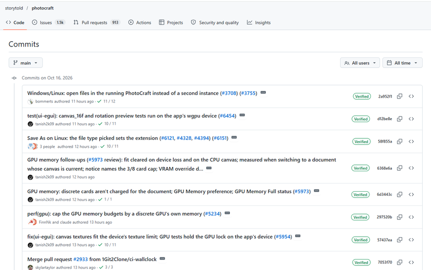Viewport: 431px width, 270px height.
Task: Go to the Actions tab
Action: [139, 22]
